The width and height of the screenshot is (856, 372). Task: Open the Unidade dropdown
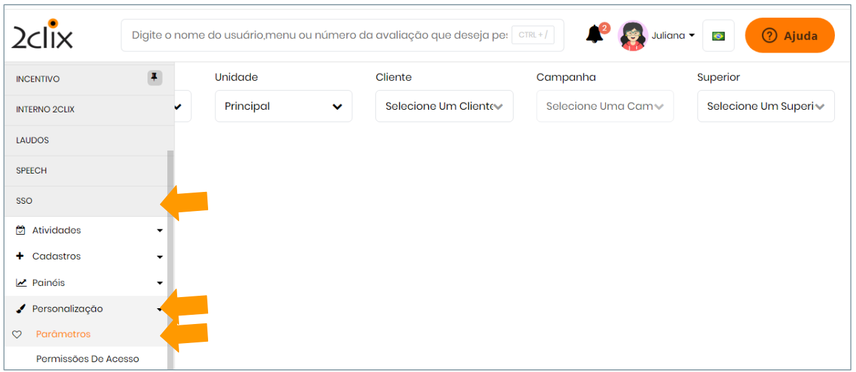point(283,106)
